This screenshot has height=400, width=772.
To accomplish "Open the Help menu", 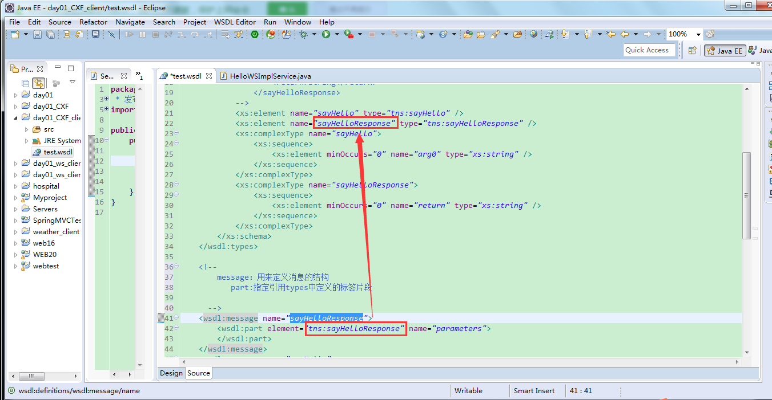I will 327,22.
